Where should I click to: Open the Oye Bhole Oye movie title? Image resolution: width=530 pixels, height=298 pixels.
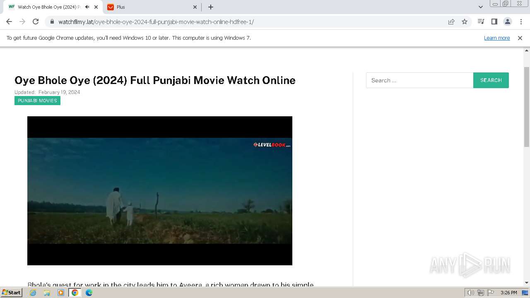(x=155, y=80)
